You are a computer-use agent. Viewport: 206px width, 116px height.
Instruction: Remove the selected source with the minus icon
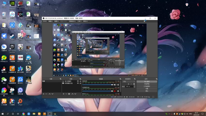click(66, 94)
